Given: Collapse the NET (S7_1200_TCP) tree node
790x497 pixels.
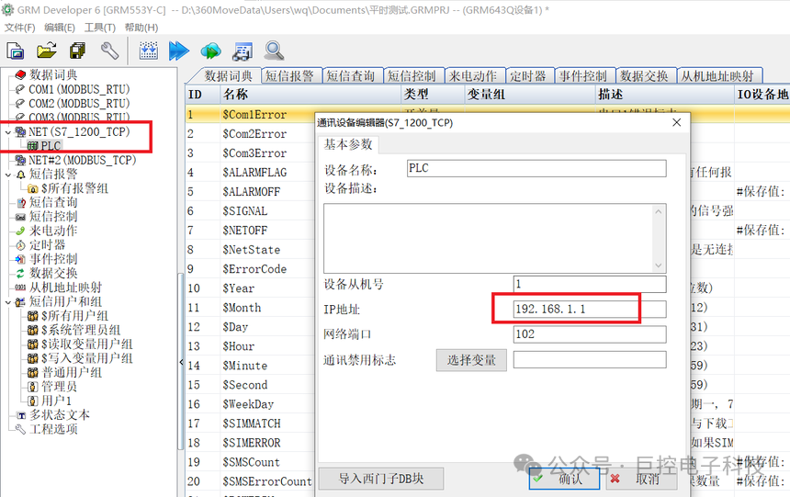Looking at the screenshot, I should 7,132.
